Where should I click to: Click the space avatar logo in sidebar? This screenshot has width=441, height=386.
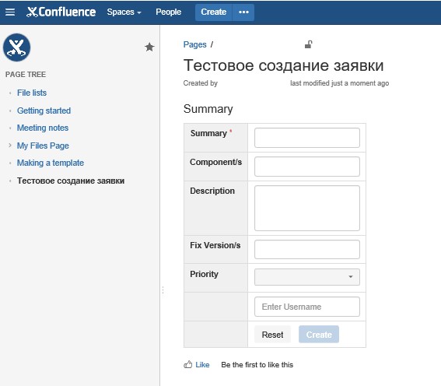point(16,47)
